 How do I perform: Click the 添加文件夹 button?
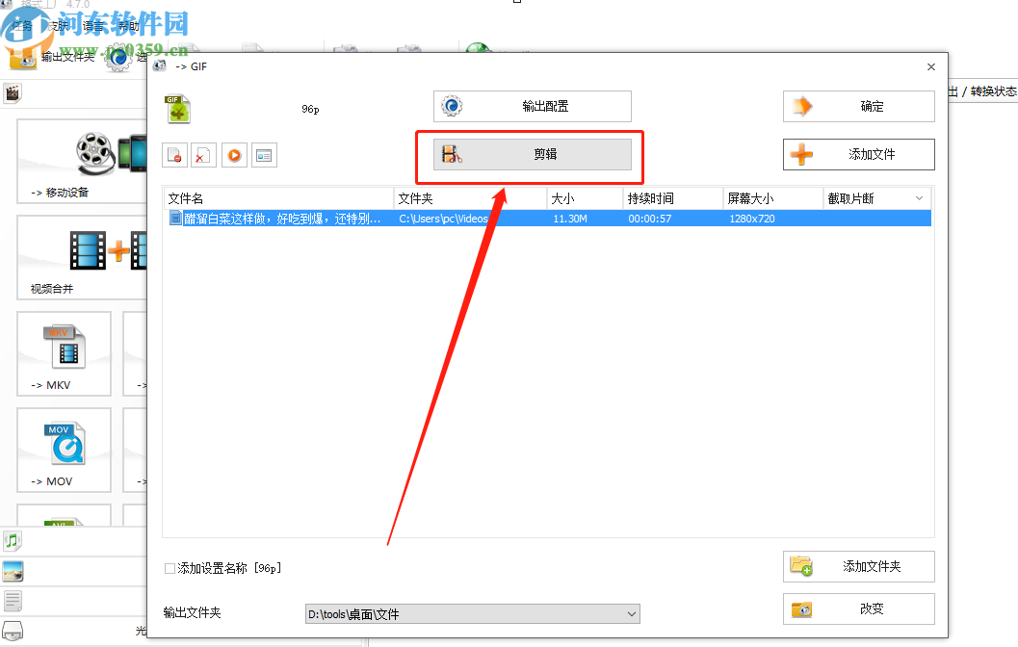[859, 566]
